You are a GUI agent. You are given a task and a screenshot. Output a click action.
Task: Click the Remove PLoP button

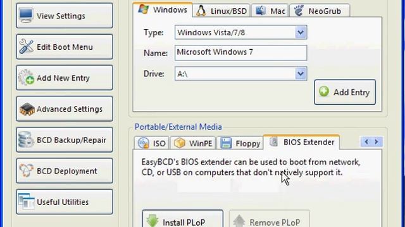point(269,219)
